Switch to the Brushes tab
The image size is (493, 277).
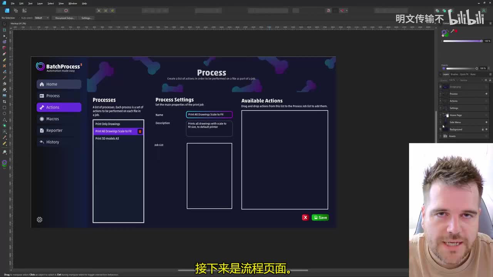[x=454, y=74]
